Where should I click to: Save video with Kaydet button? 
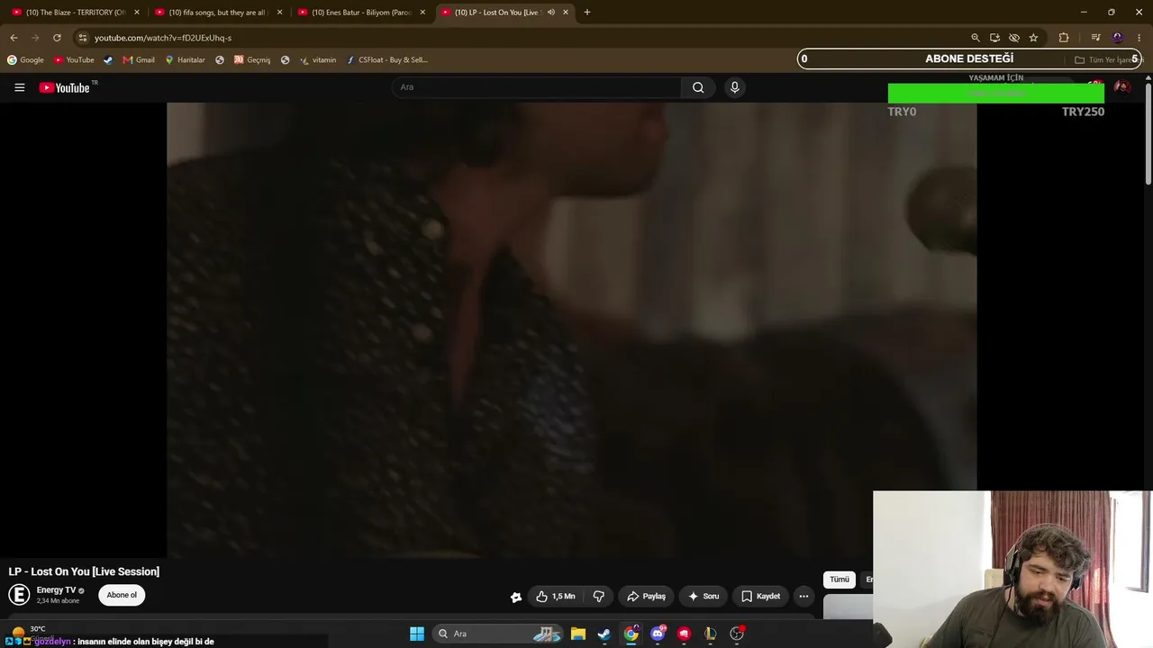(761, 596)
